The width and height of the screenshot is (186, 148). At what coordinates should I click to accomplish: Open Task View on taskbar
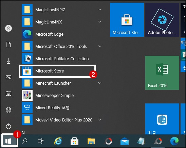click(x=41, y=141)
